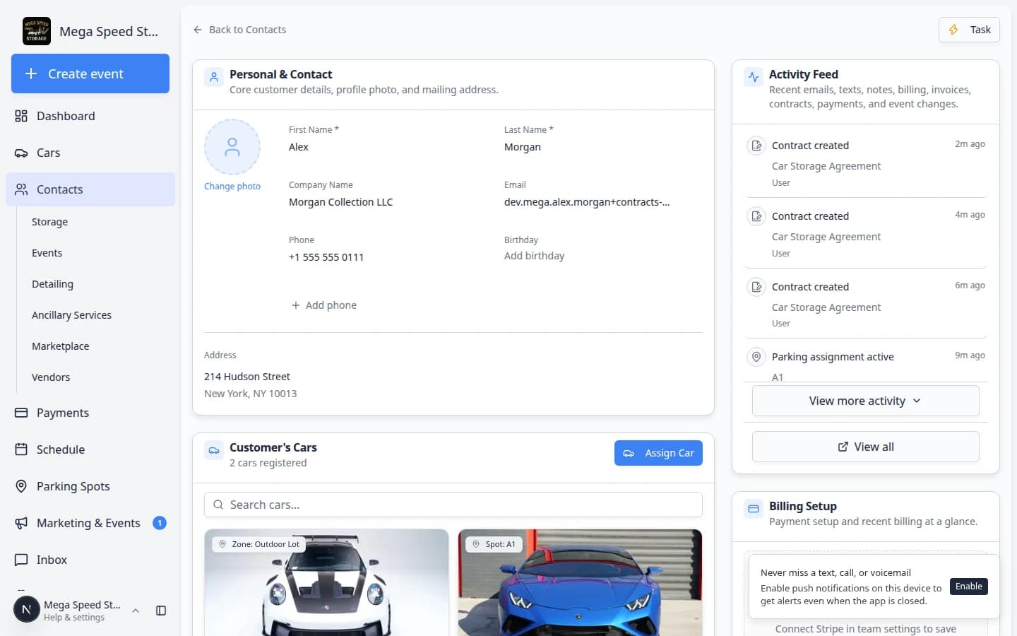
Task: Click the user avatar N
Action: 27,609
